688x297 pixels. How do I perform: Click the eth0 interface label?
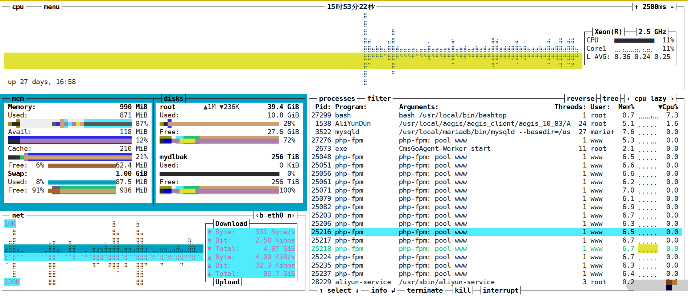[275, 215]
